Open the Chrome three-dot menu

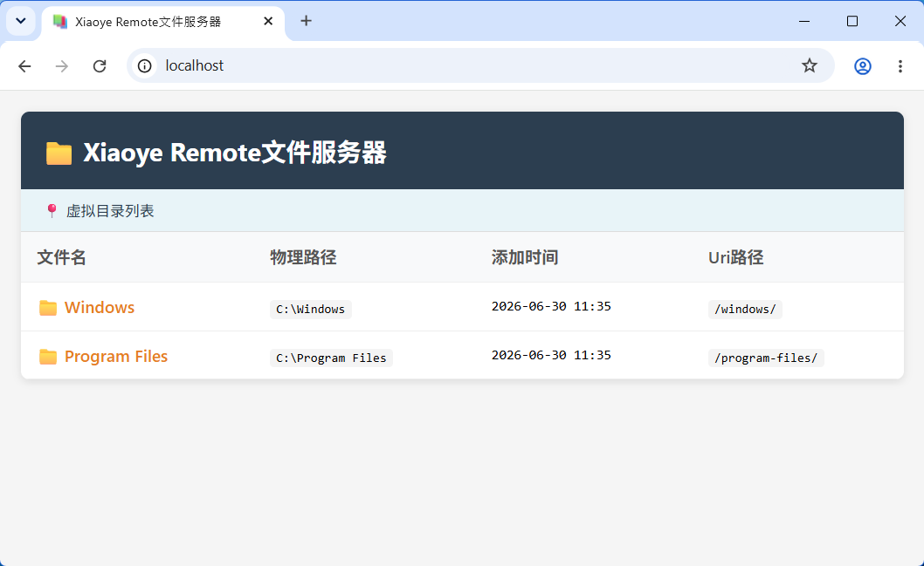point(900,66)
